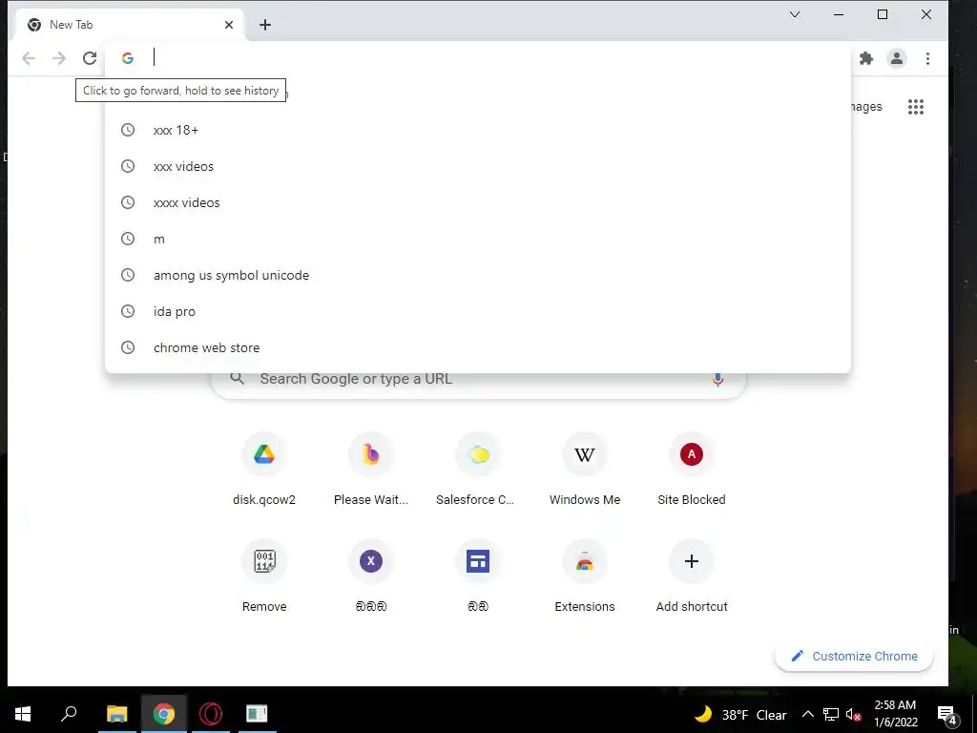Viewport: 977px width, 733px height.
Task: Open the purple X shortcut tile
Action: [x=371, y=577]
